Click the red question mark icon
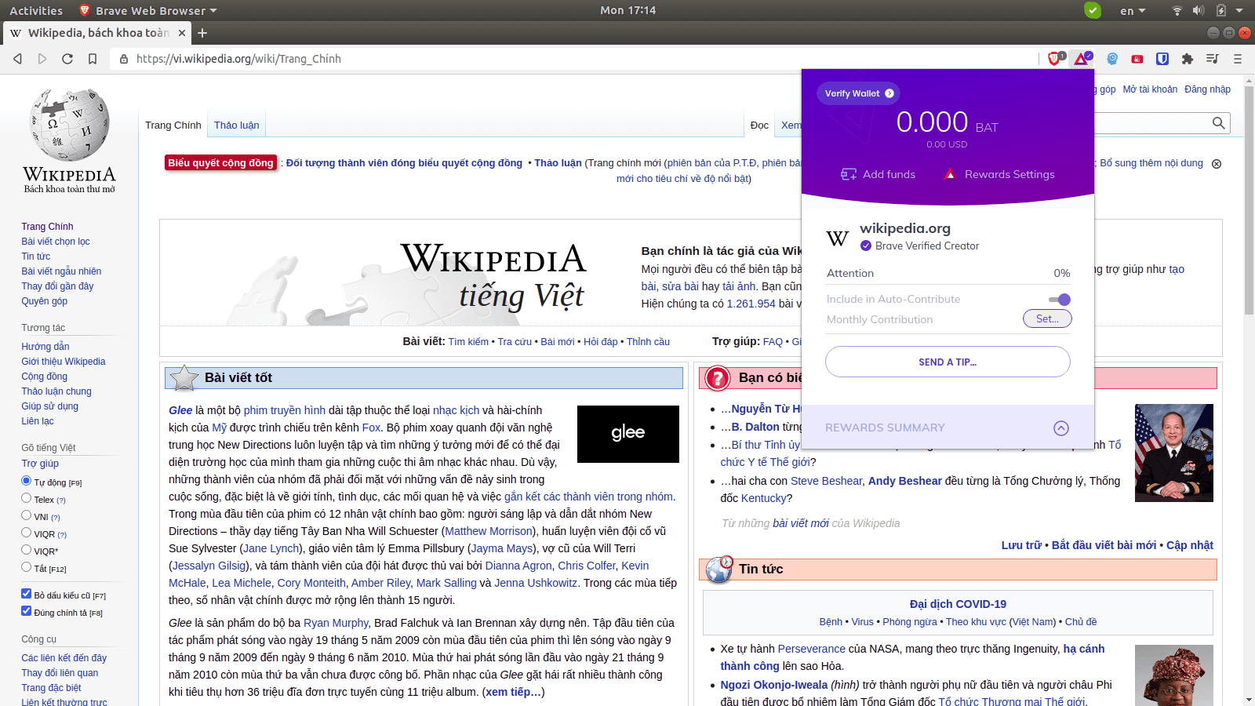This screenshot has width=1255, height=706. click(x=717, y=378)
